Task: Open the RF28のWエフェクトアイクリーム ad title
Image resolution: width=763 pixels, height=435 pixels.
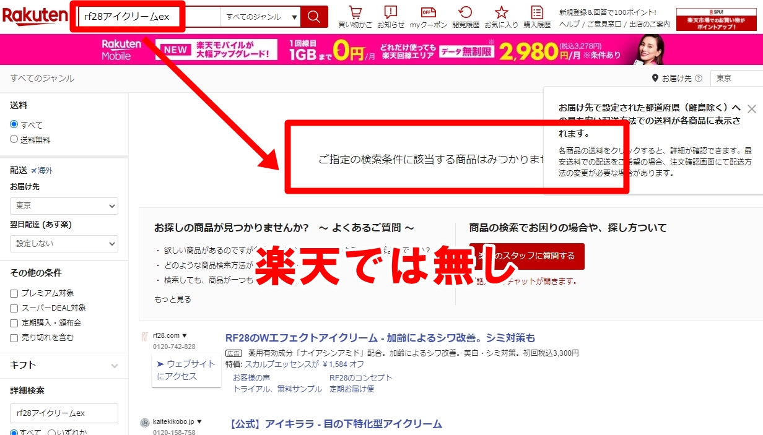Action: pos(380,338)
